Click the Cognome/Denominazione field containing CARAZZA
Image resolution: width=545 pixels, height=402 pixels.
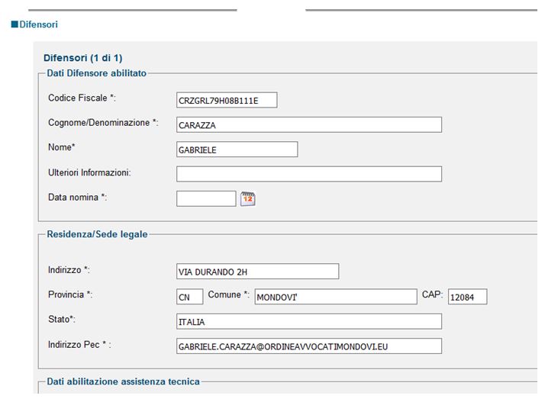coord(308,125)
